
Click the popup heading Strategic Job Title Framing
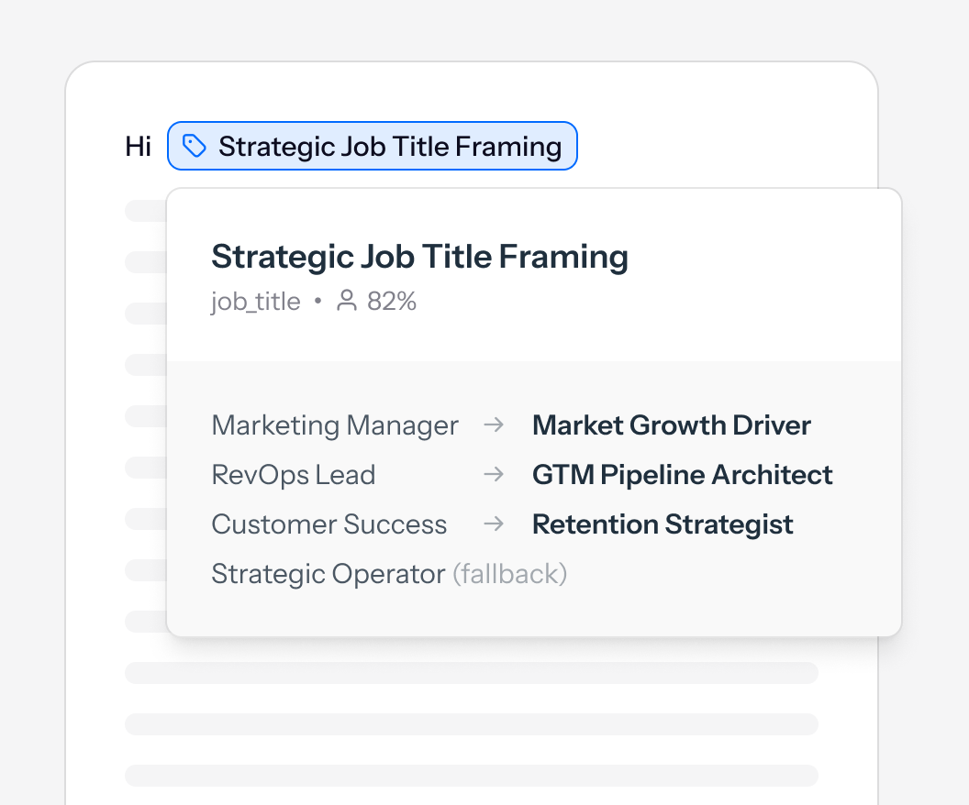pos(419,257)
